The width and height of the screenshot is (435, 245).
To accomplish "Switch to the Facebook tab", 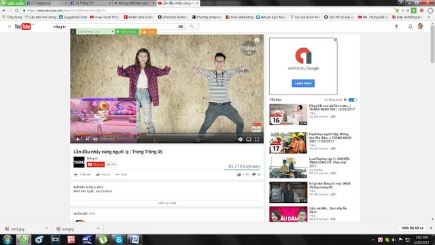I will click(45, 3).
